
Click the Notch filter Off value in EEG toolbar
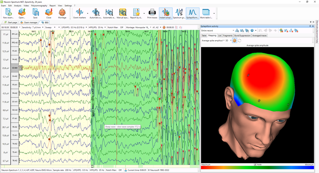click(x=121, y=27)
